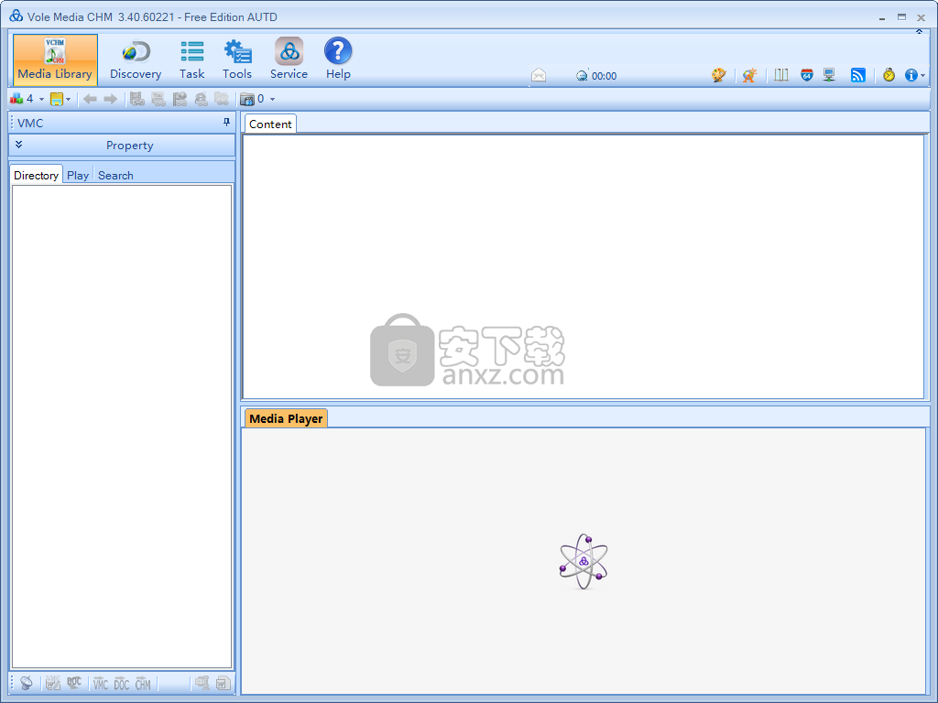The width and height of the screenshot is (938, 703).
Task: Click the open book icon
Action: 781,75
